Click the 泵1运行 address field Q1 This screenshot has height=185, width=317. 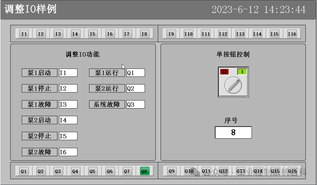click(x=135, y=73)
